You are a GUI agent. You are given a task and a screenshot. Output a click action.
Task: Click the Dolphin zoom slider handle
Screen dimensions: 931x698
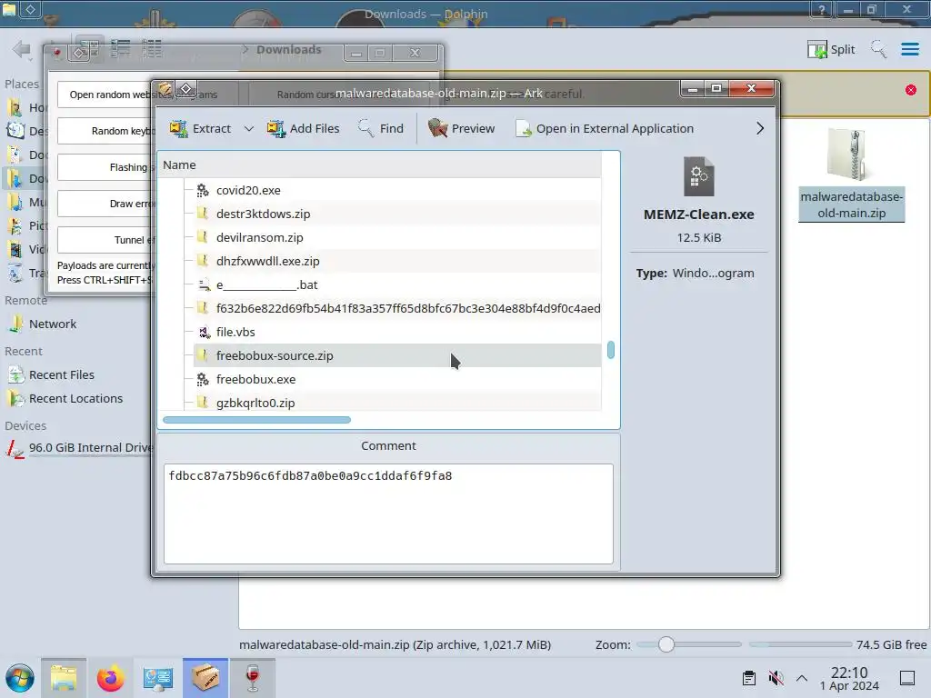pyautogui.click(x=666, y=644)
